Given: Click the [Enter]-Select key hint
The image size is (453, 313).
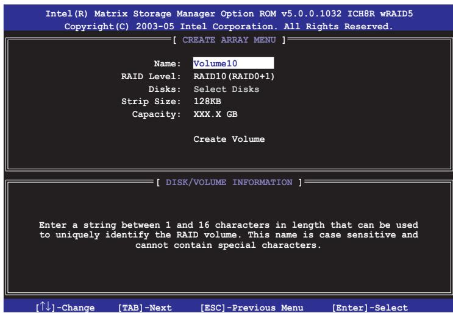Looking at the screenshot, I should tap(370, 308).
